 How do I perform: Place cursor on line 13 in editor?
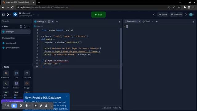coord(80,67)
